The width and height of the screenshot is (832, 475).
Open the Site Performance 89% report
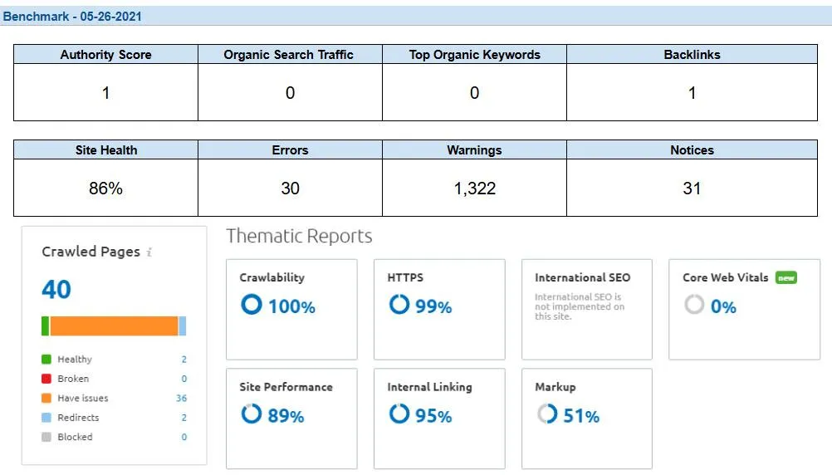[291, 419]
